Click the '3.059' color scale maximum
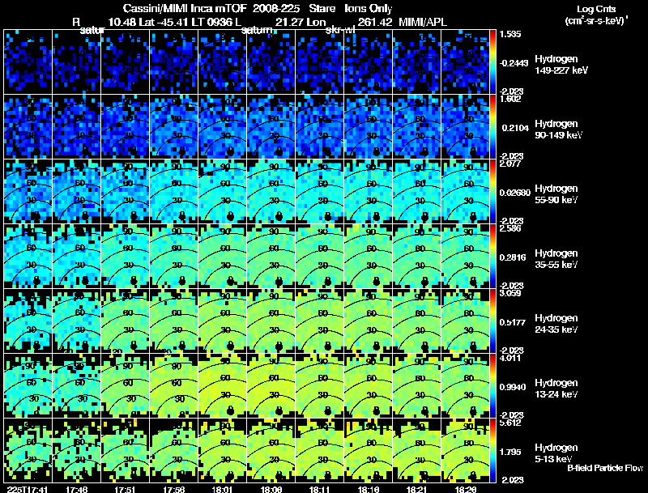Screen dimensions: 648x493 [510, 293]
